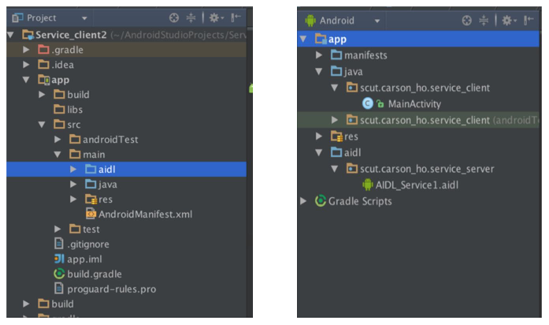Click collapse-all icon in the Android panel header
The image size is (549, 325).
tap(484, 21)
